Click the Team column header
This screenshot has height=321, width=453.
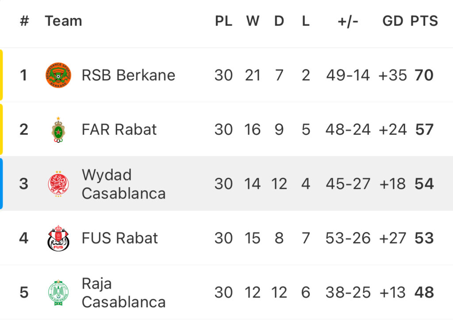pos(63,21)
